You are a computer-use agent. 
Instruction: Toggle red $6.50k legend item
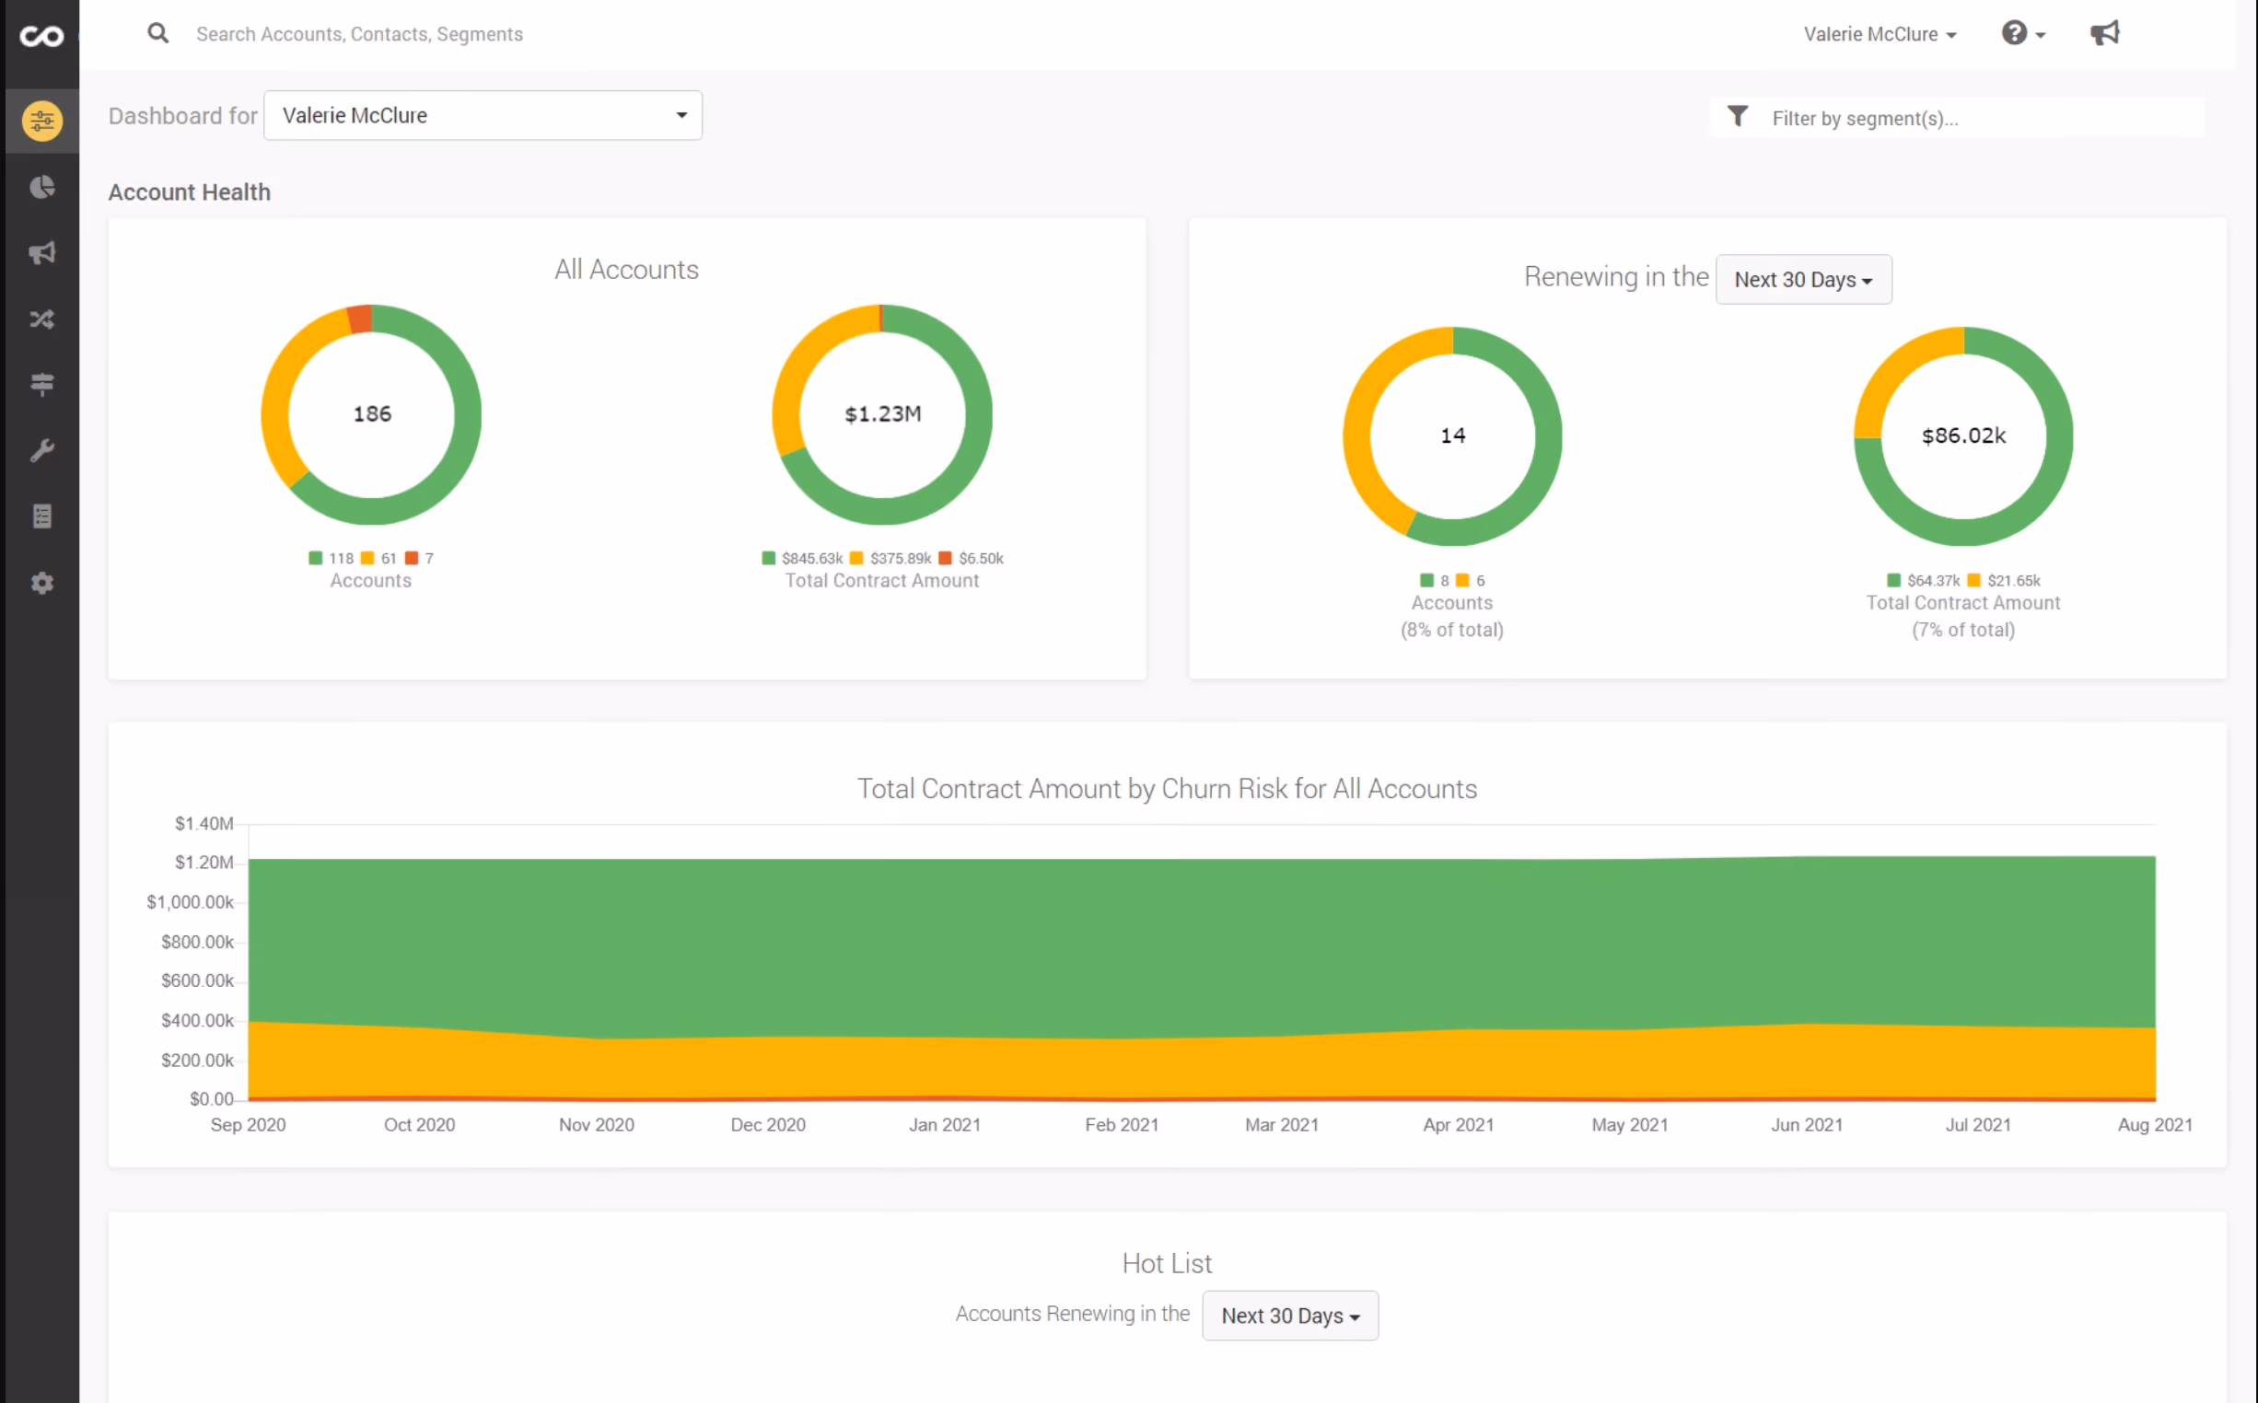pos(972,559)
